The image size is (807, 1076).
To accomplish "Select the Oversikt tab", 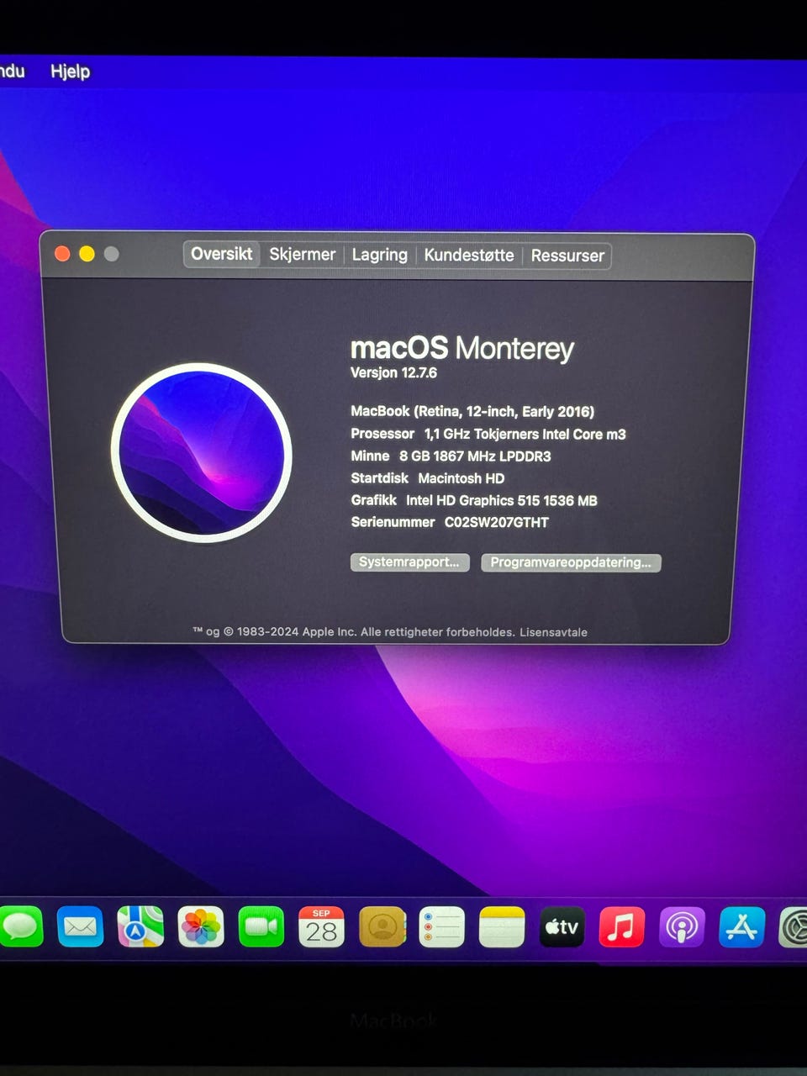I will point(222,254).
